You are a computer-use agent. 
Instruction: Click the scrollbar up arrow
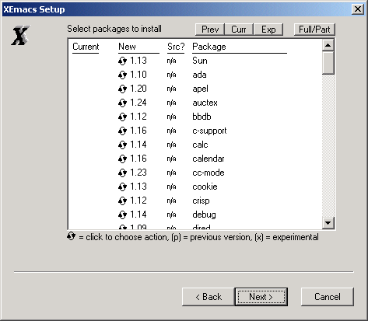tap(328, 45)
